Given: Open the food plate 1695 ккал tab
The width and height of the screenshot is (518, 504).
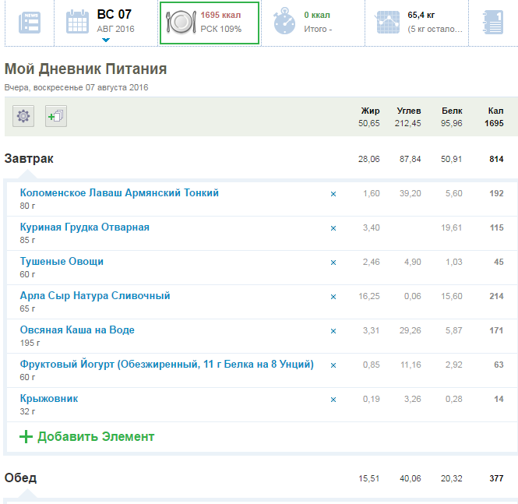Looking at the screenshot, I should tap(208, 23).
